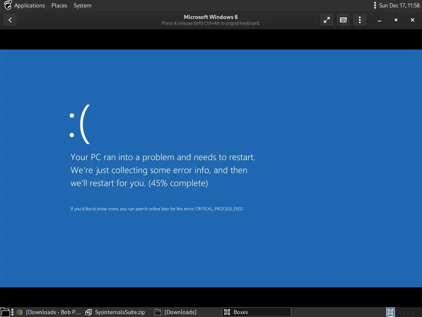Open the Applications menu

(x=30, y=5)
